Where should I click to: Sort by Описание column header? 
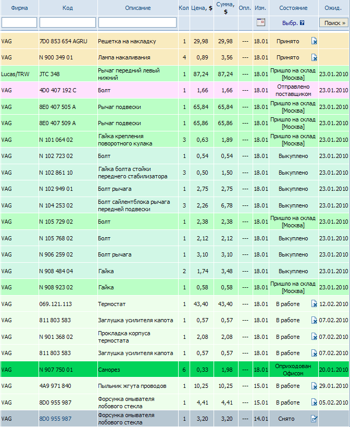tap(138, 8)
